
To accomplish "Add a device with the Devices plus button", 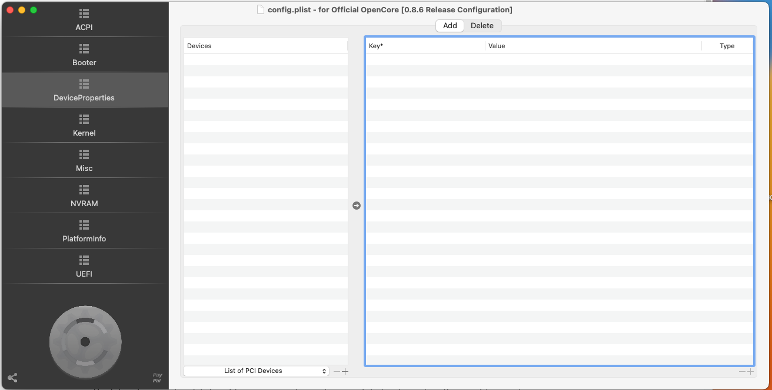I will (x=345, y=371).
